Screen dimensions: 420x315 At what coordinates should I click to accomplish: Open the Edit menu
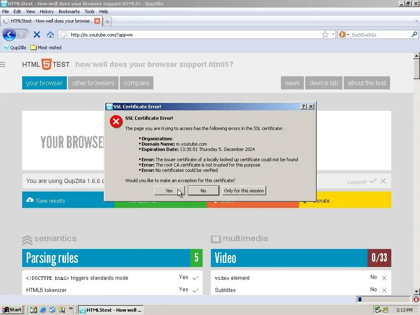click(x=17, y=11)
